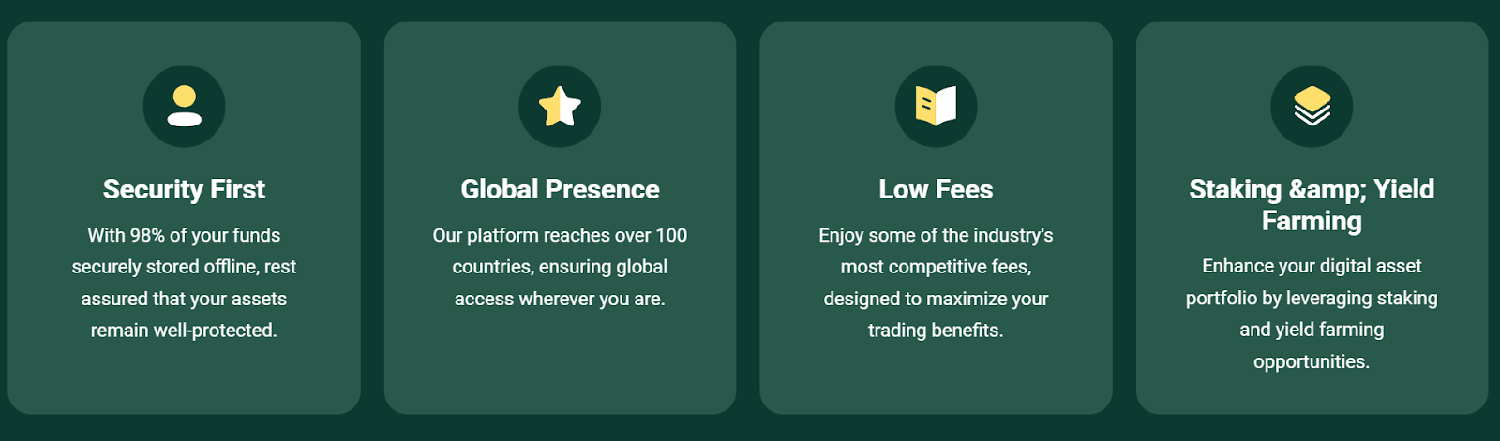Click the "access wherever you are." text line
This screenshot has height=441, width=1500.
560,299
